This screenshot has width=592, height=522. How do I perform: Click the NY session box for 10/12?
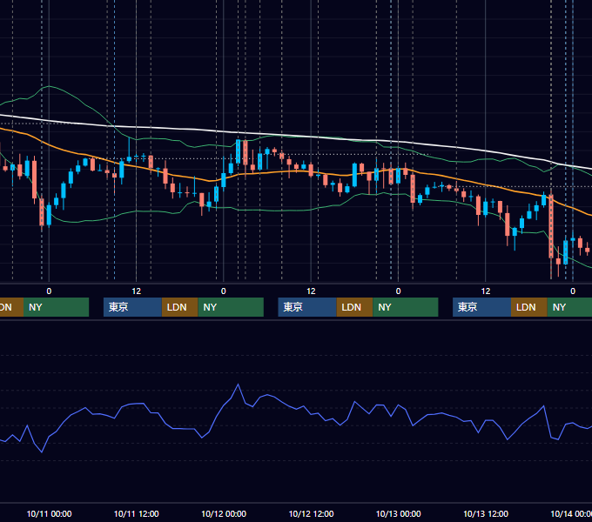click(406, 307)
